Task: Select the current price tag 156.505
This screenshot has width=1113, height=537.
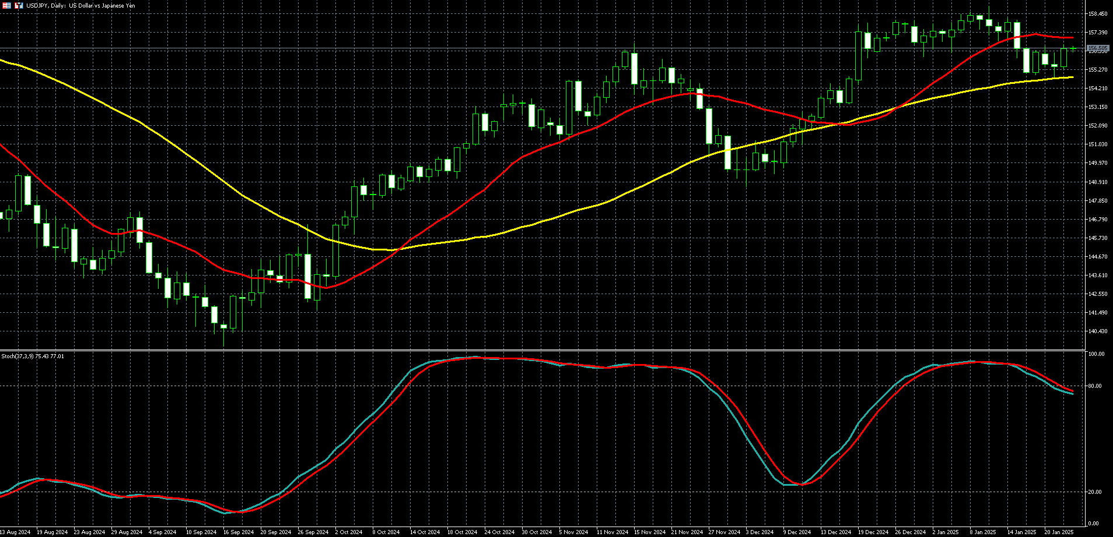Action: [1097, 48]
